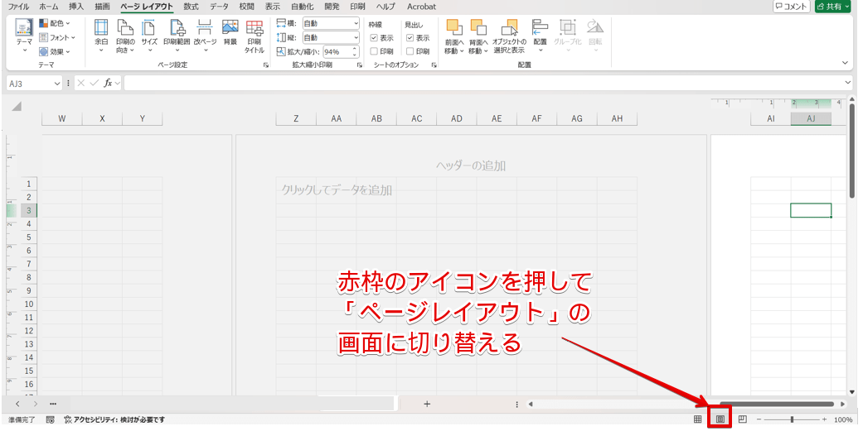The width and height of the screenshot is (863, 431).
Task: Click zoom out minus button
Action: [759, 419]
